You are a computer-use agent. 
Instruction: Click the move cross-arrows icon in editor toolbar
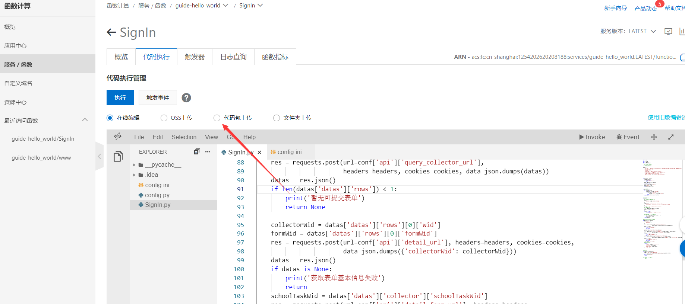point(654,137)
